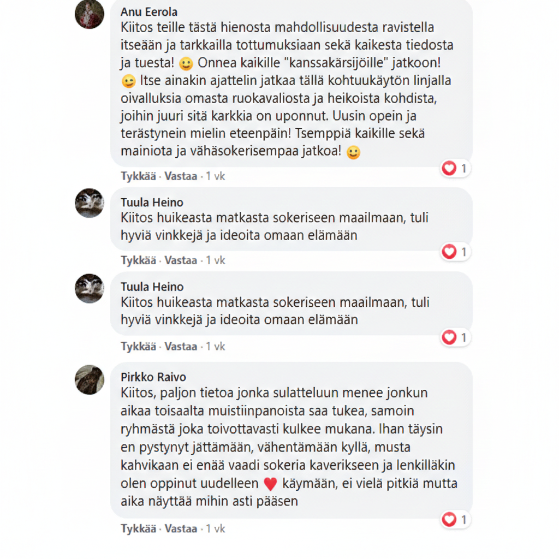Image resolution: width=559 pixels, height=559 pixels.
Task: Click the 1 vk timestamp on Anu Eerola's comment
Action: coord(215,176)
